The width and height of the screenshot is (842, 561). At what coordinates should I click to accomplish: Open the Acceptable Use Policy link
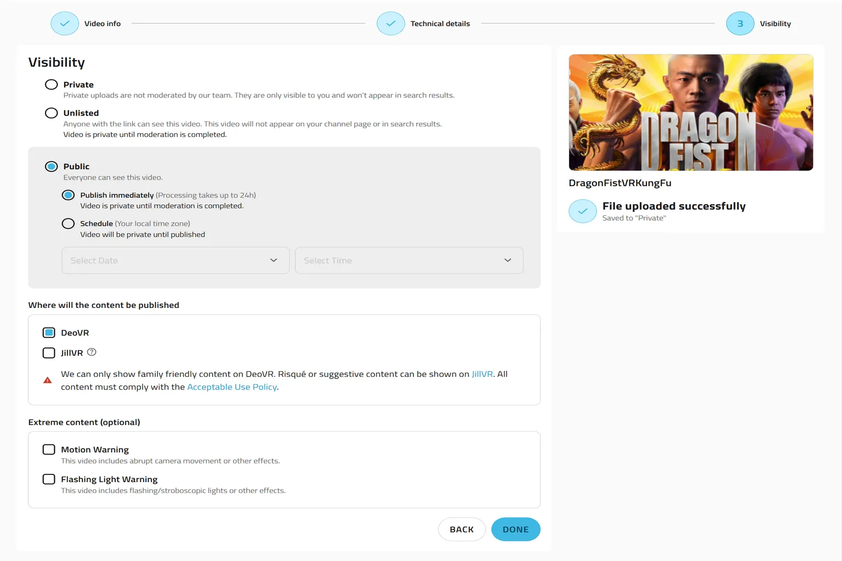tap(232, 387)
